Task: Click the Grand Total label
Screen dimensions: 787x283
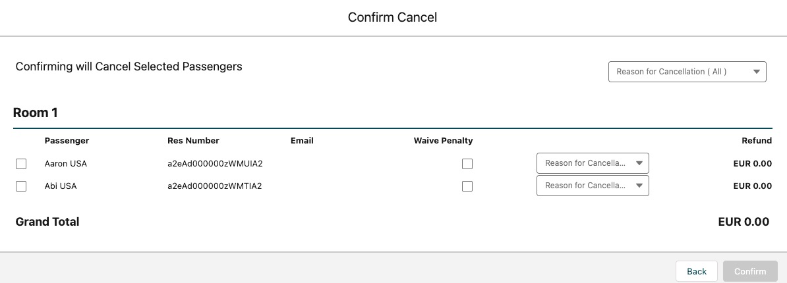Action: 47,222
